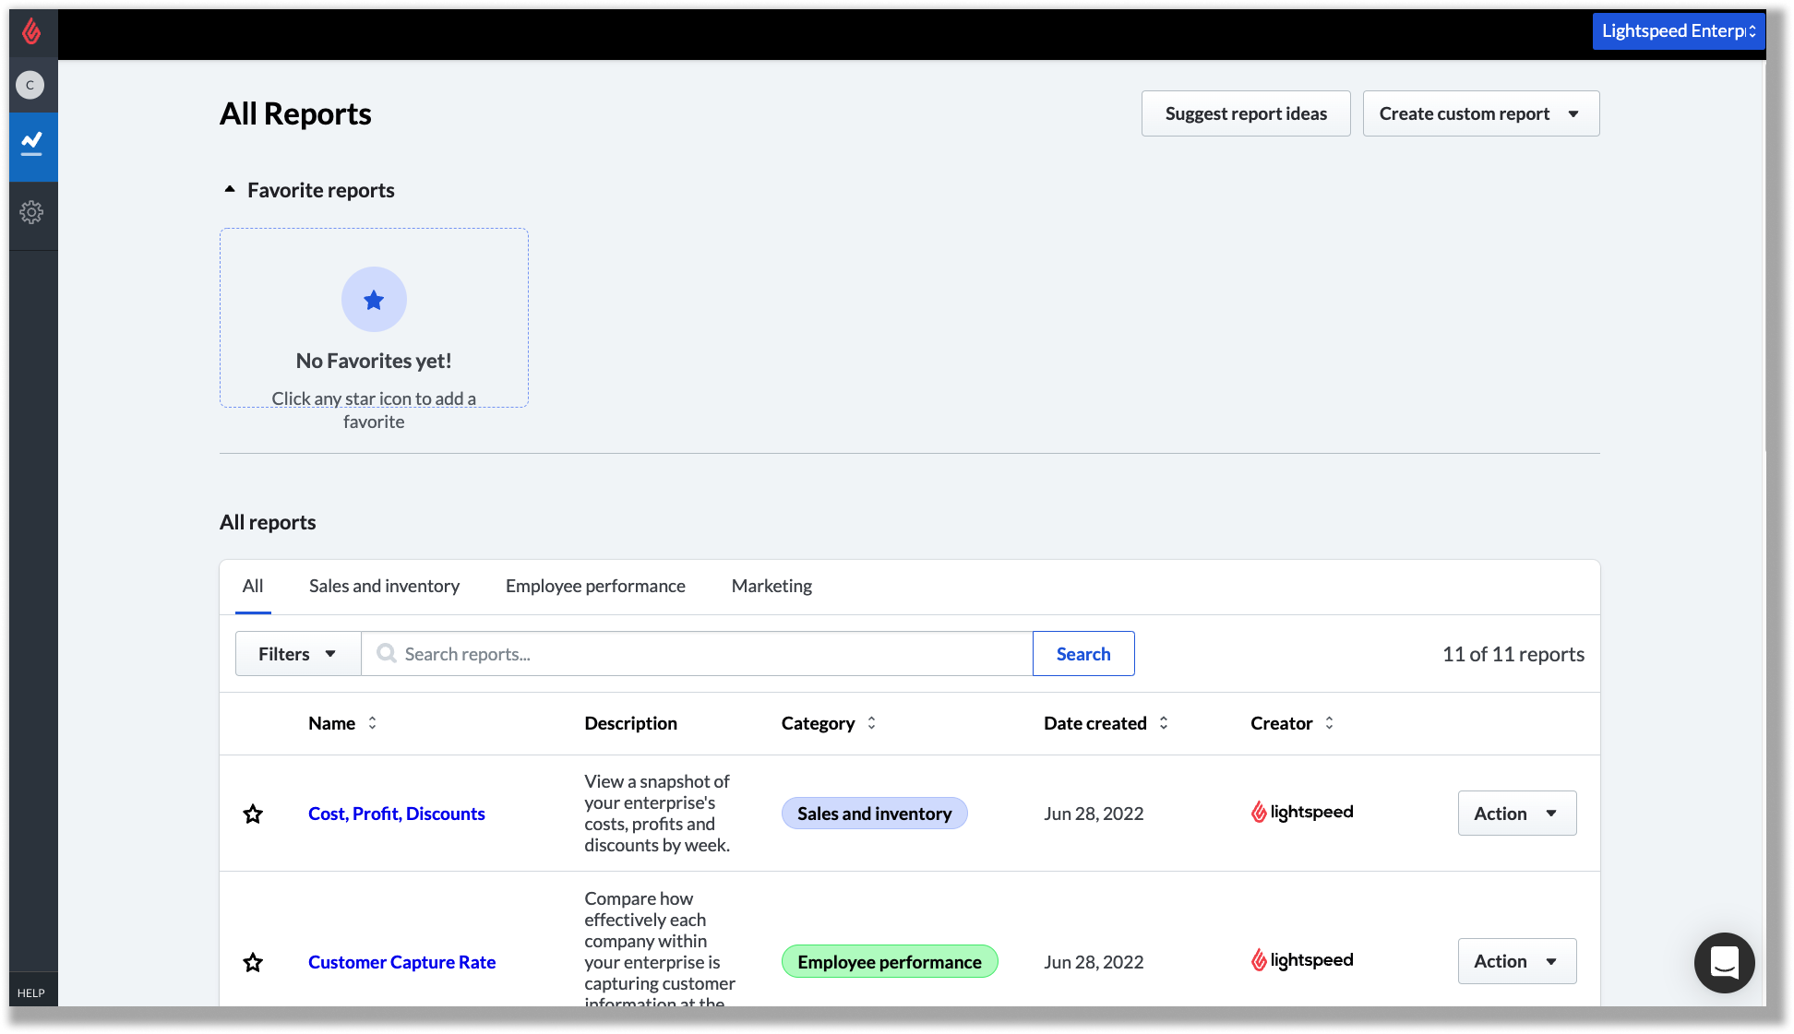This screenshot has height=1034, width=1794.
Task: Click the settings gear icon in sidebar
Action: pos(33,212)
